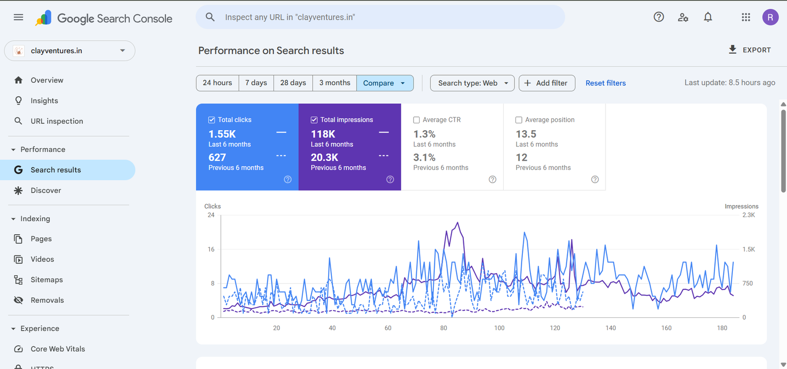This screenshot has height=369, width=787.
Task: Click the Export download icon
Action: [x=732, y=50]
